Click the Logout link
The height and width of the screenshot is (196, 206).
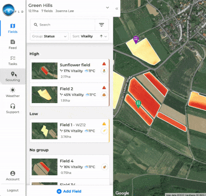click(13, 190)
